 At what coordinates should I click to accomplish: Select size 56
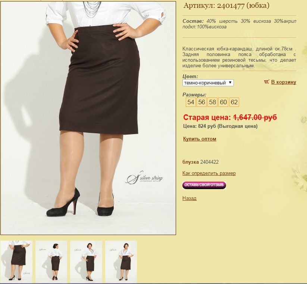[201, 102]
